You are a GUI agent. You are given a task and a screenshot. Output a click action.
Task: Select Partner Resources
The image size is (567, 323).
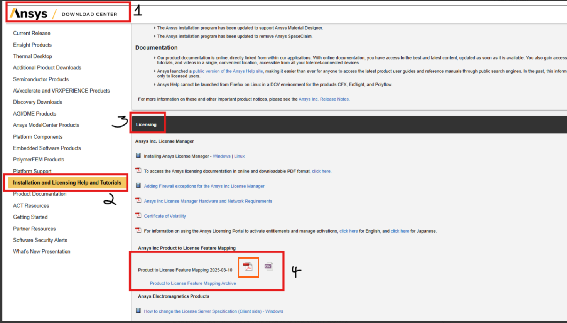pyautogui.click(x=34, y=229)
